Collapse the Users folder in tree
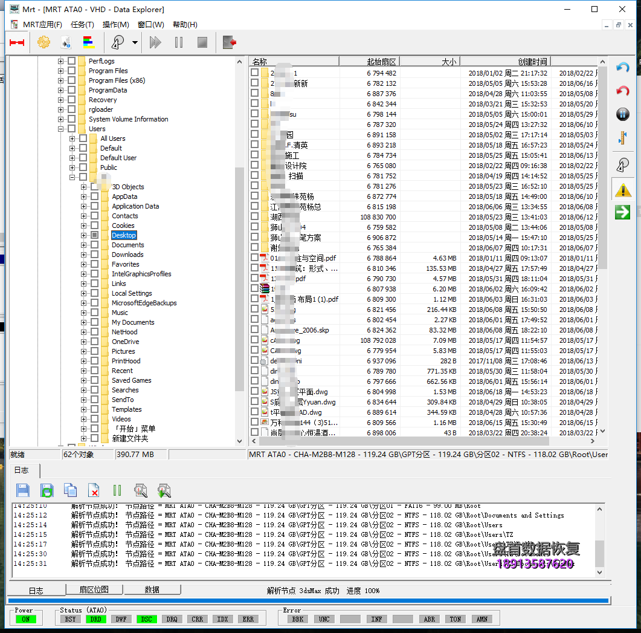The height and width of the screenshot is (633, 641). click(60, 129)
